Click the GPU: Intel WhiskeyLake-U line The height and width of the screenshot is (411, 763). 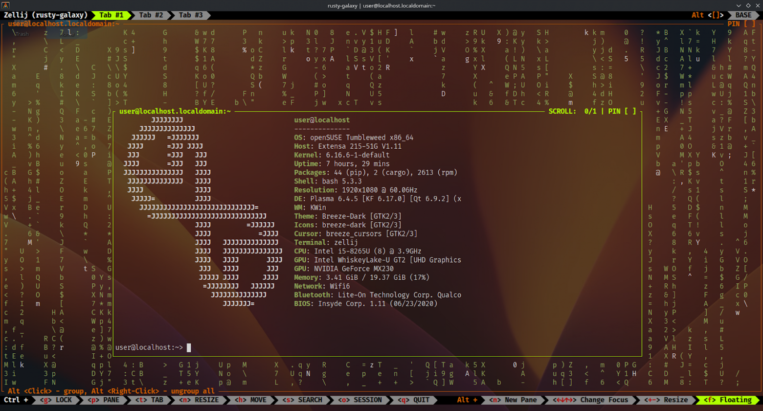pos(378,261)
